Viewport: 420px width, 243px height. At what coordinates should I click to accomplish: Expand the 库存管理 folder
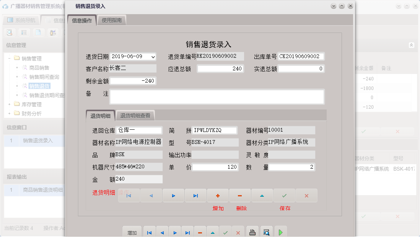pyautogui.click(x=8, y=104)
